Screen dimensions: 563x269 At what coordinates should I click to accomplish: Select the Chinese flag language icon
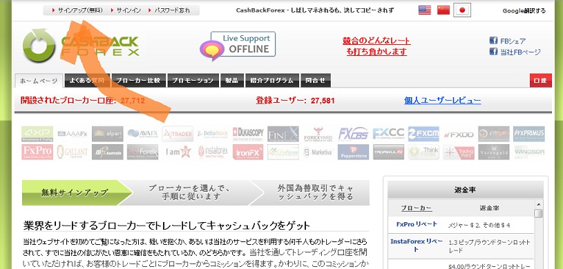pyautogui.click(x=443, y=10)
